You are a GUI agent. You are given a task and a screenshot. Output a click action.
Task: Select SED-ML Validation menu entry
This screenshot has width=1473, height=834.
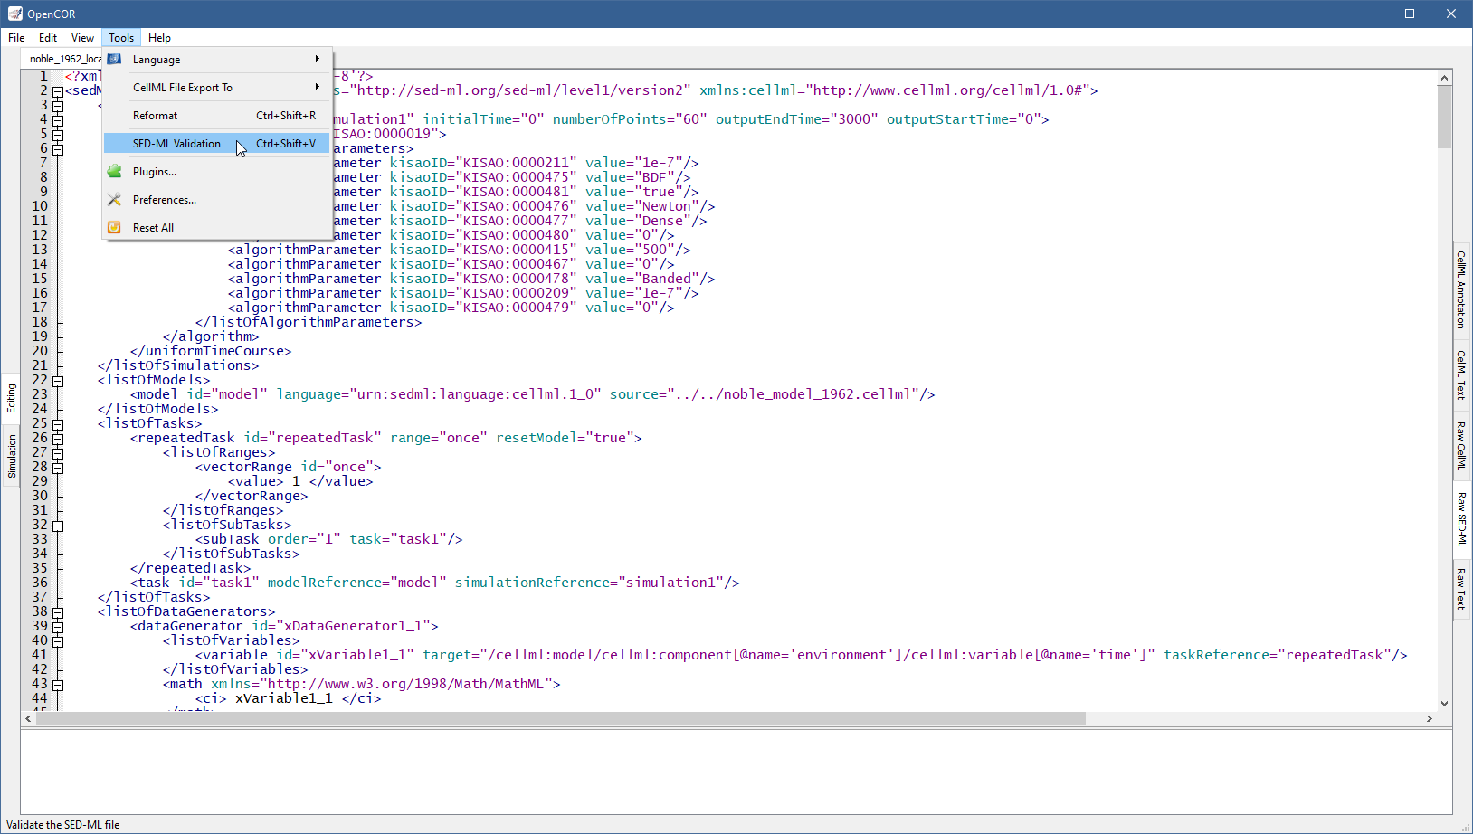point(176,144)
